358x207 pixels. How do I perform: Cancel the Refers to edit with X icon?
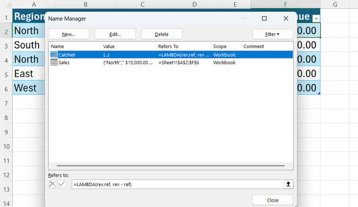click(52, 184)
